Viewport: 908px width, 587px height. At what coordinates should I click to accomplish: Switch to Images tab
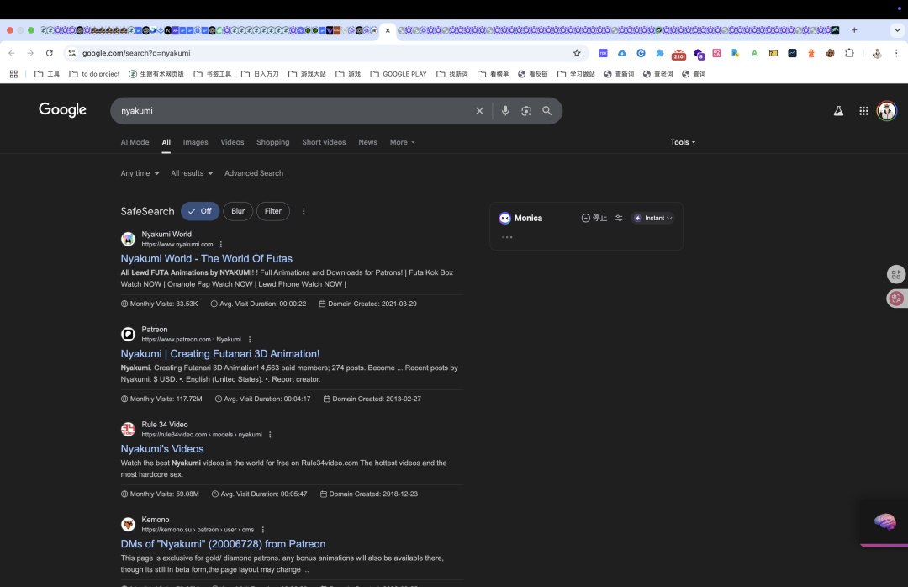point(195,142)
